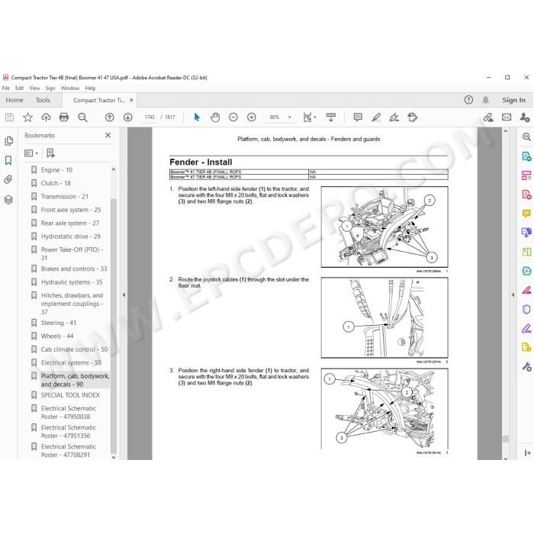Open Electrical Schematic Poster 47950038 bookmark
The width and height of the screenshot is (534, 534).
[67, 413]
